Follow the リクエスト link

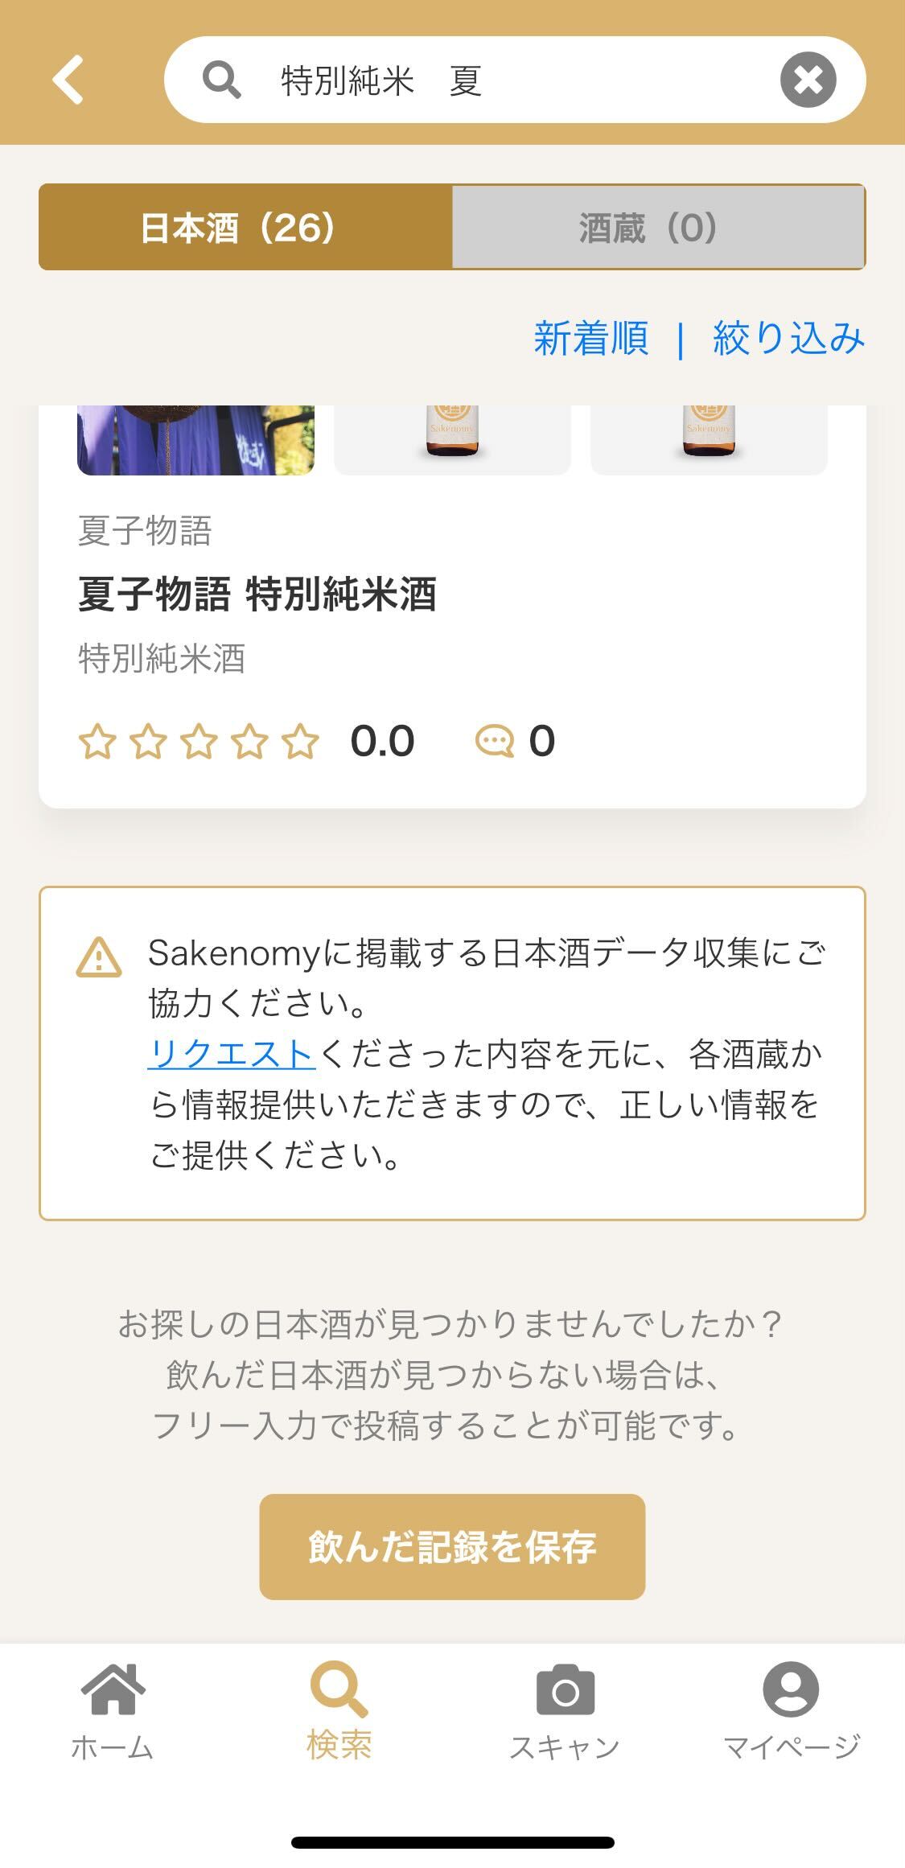pos(232,1054)
